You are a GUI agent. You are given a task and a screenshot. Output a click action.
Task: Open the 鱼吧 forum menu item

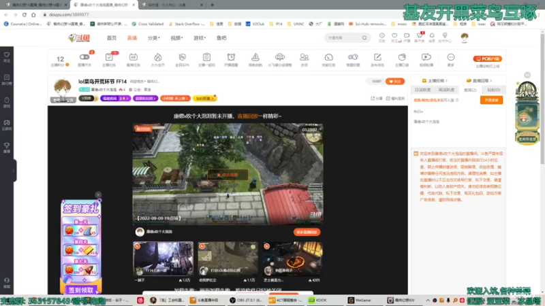221,38
